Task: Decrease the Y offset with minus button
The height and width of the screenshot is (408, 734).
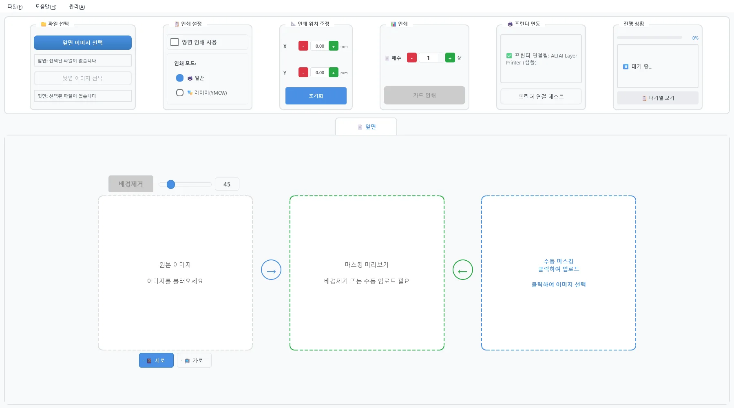Action: (x=303, y=73)
